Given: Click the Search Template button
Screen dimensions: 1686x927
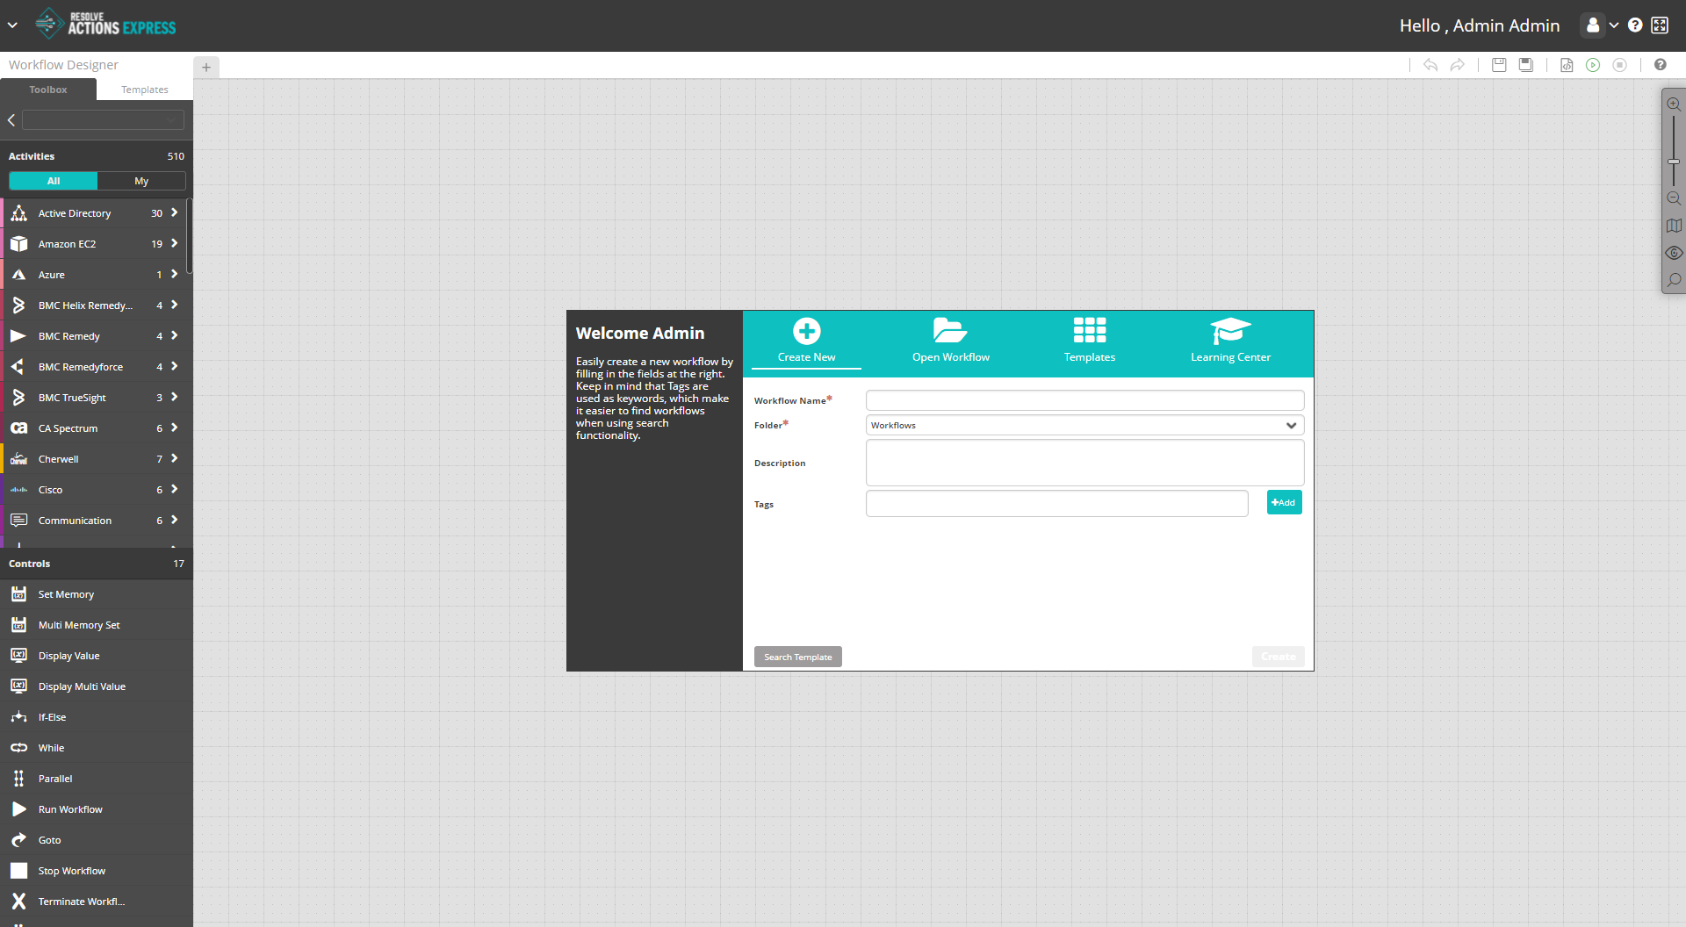Looking at the screenshot, I should (x=797, y=657).
